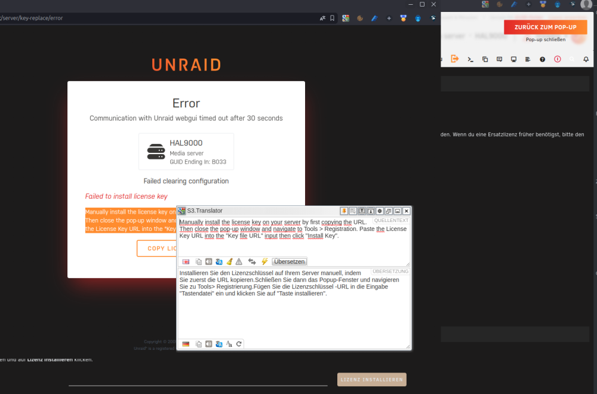The width and height of the screenshot is (597, 394).
Task: Click 'Failed to install license key' text
Action: point(127,196)
